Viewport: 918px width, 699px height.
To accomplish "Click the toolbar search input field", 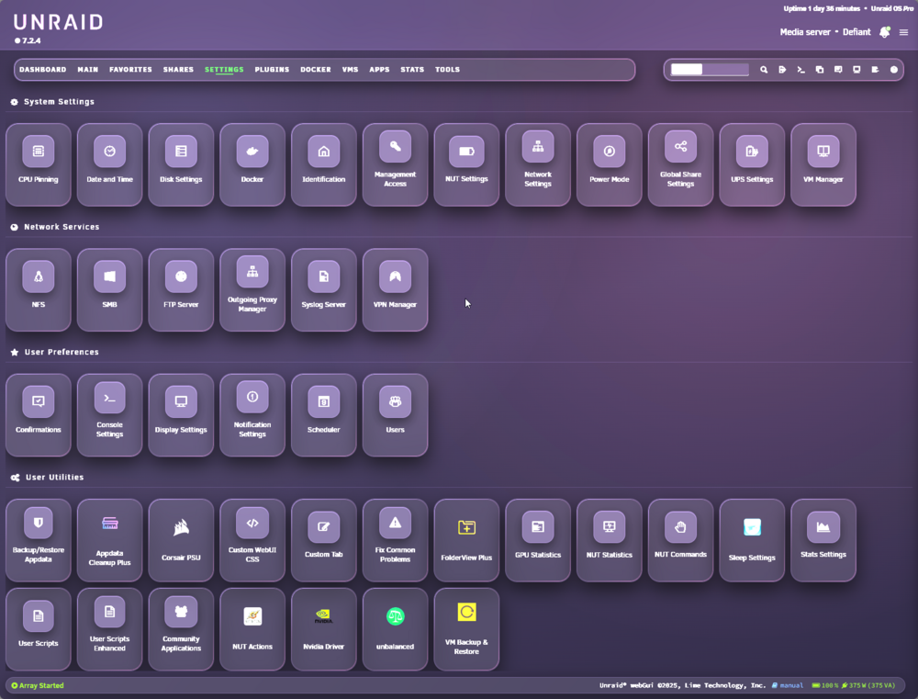I will point(710,69).
